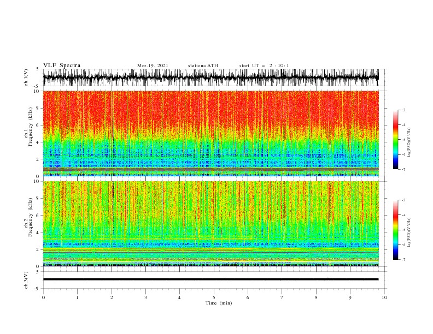Select the date label "Mar.19, 2021"
Screen dimensions: 433x334
(x=153, y=65)
